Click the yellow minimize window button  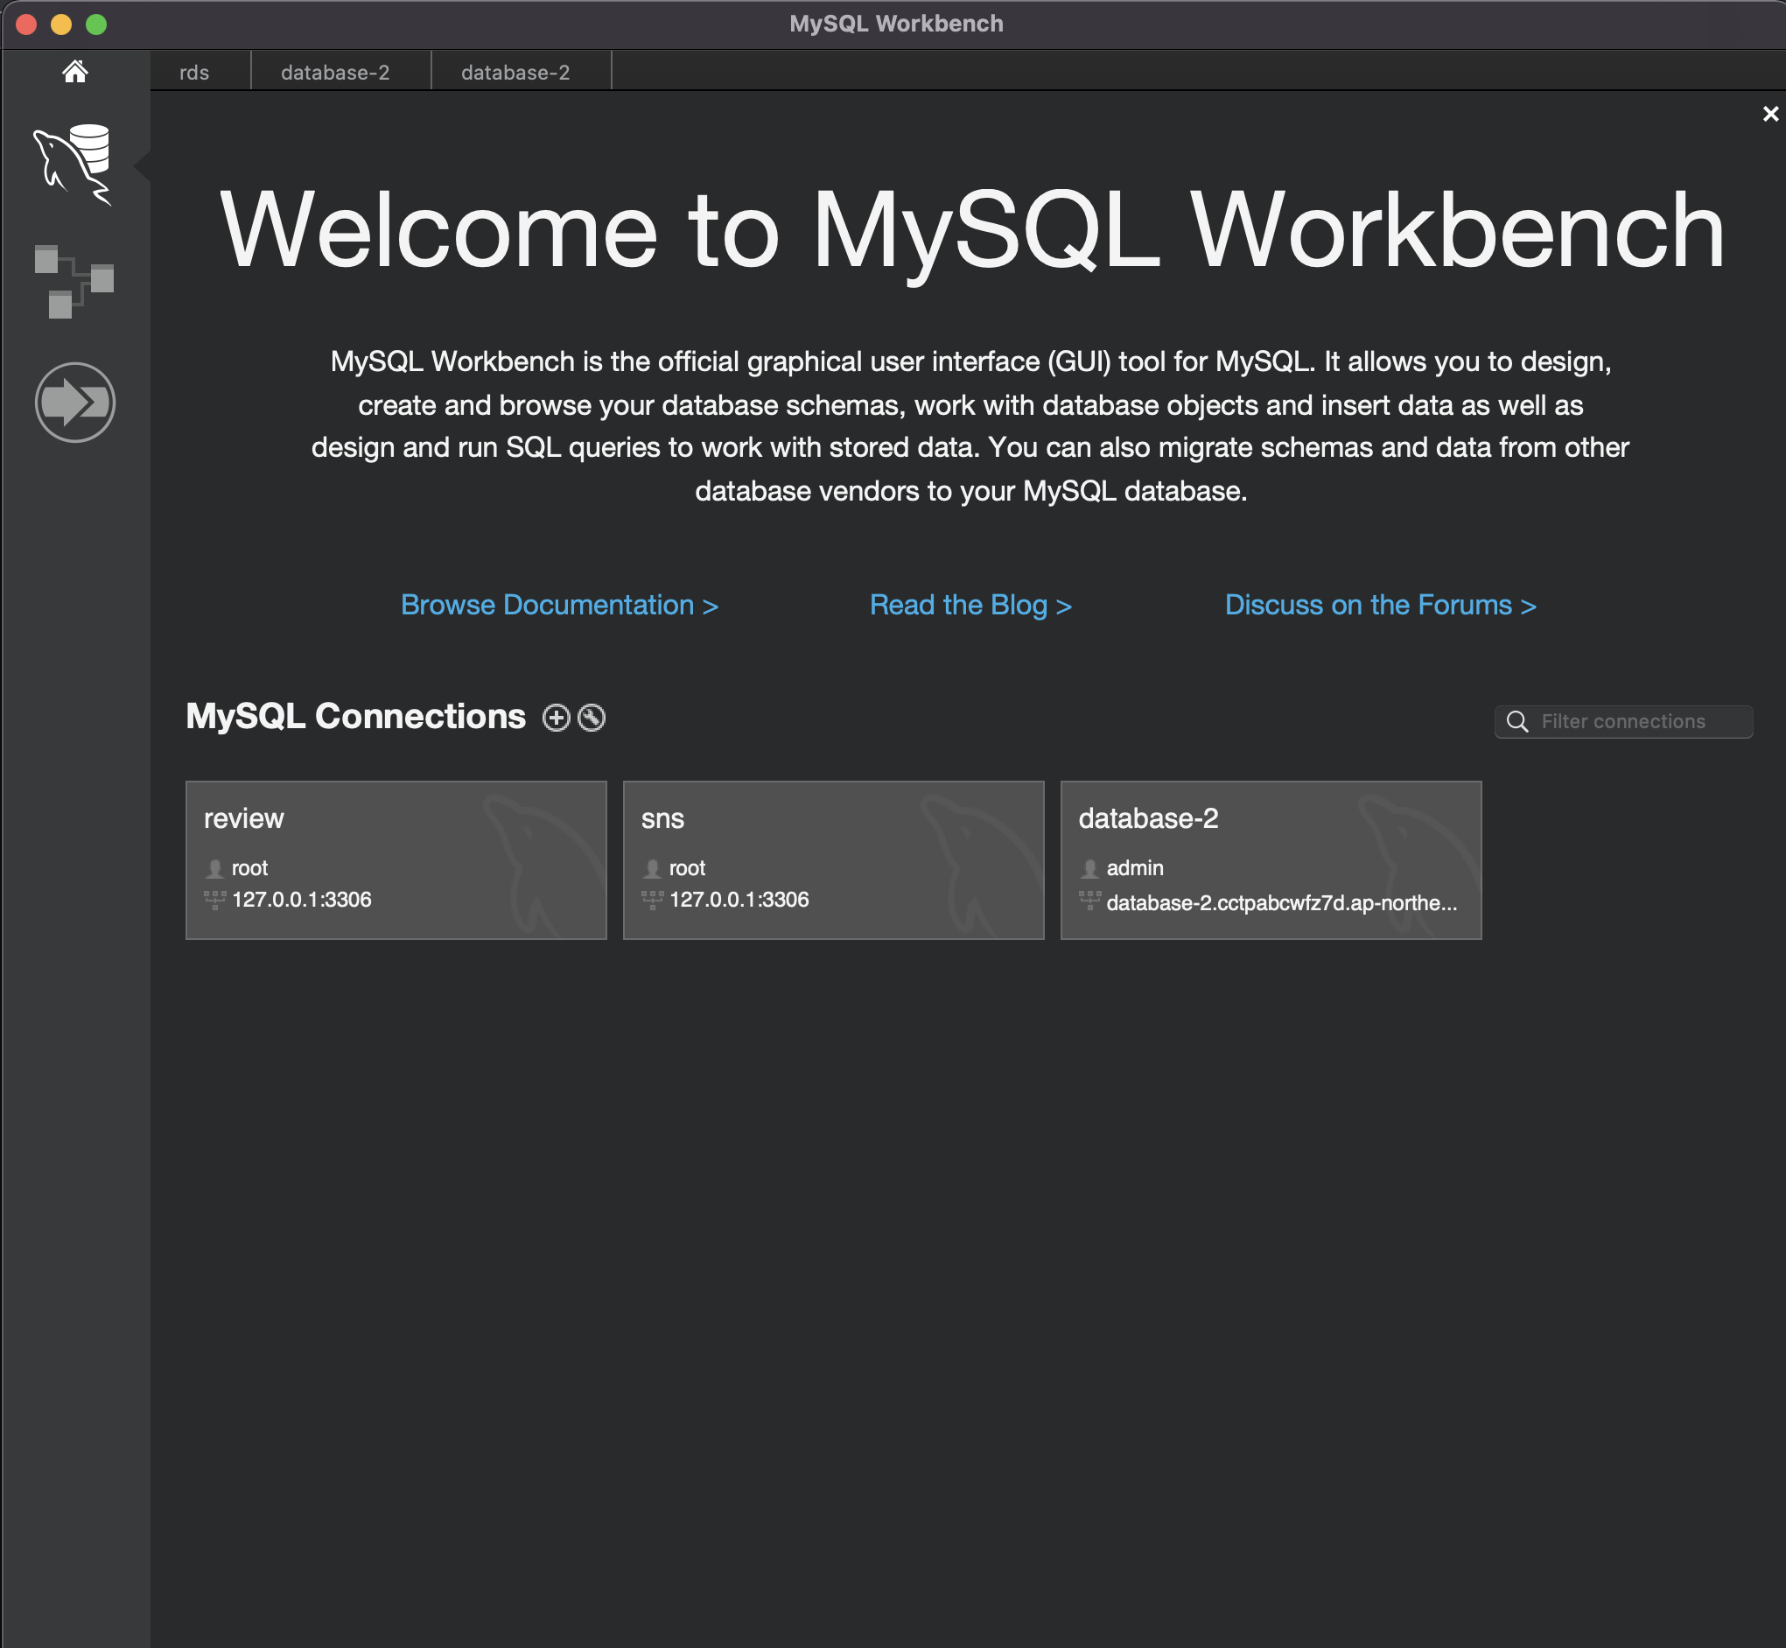coord(61,25)
